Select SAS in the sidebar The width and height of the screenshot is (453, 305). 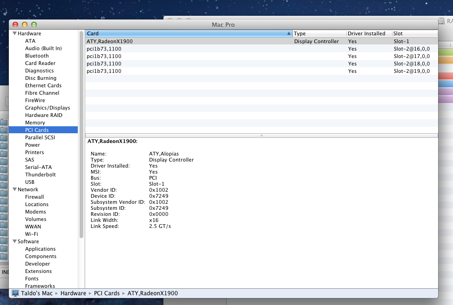(29, 160)
